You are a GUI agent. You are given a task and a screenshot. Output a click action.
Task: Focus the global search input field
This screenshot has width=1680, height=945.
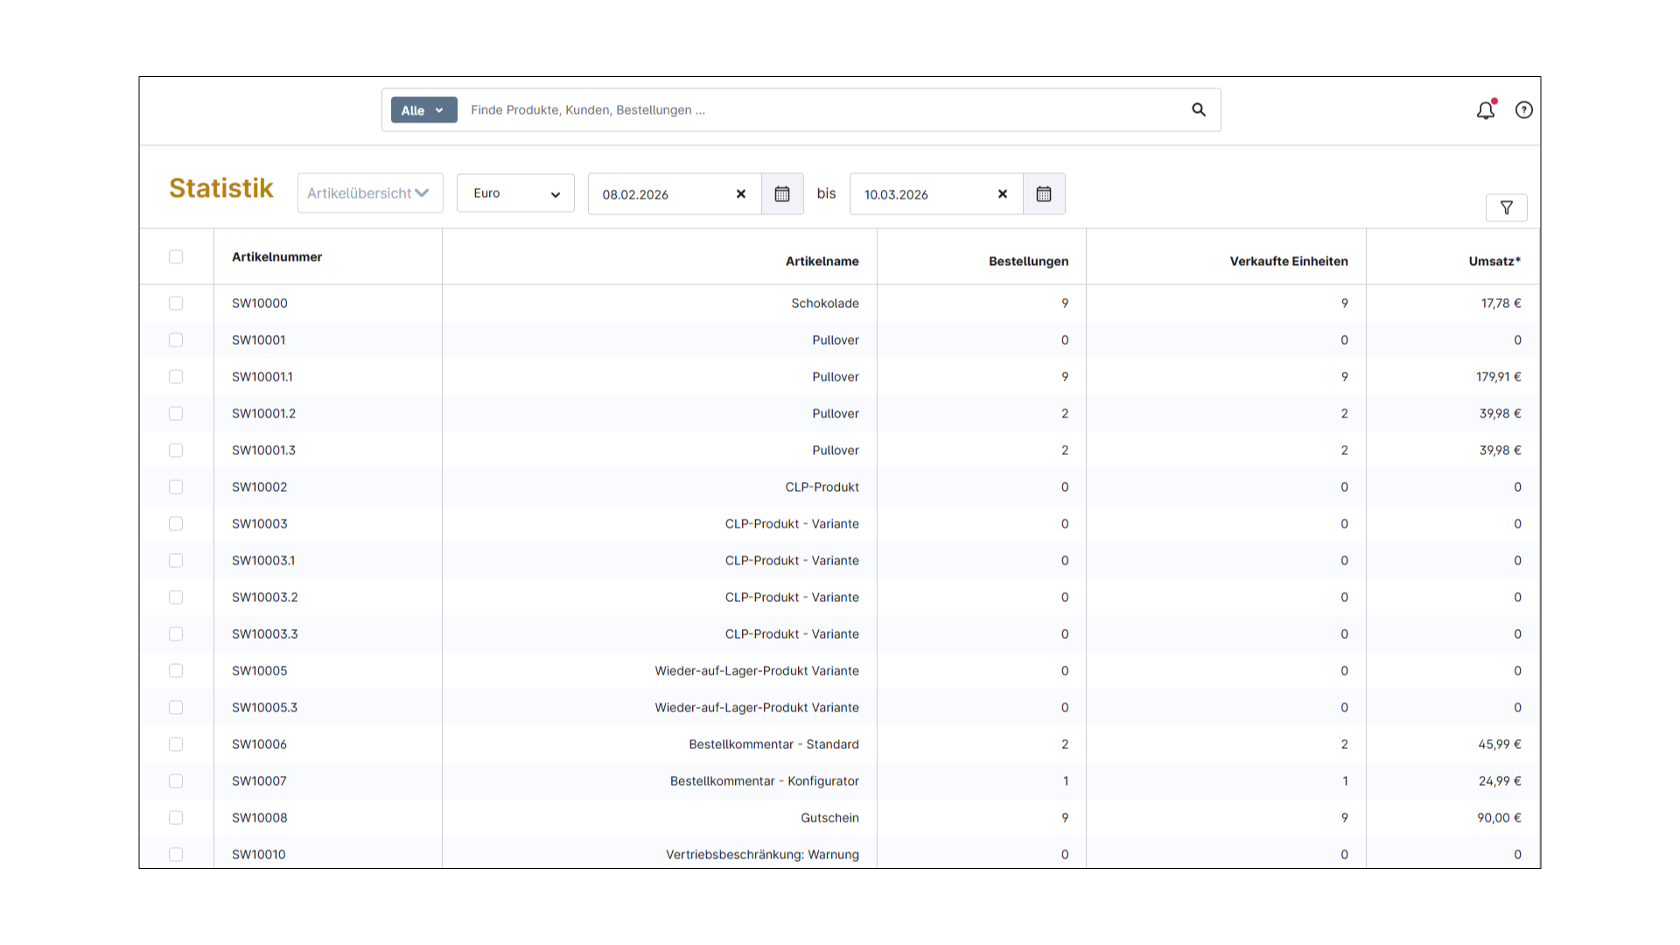point(814,110)
